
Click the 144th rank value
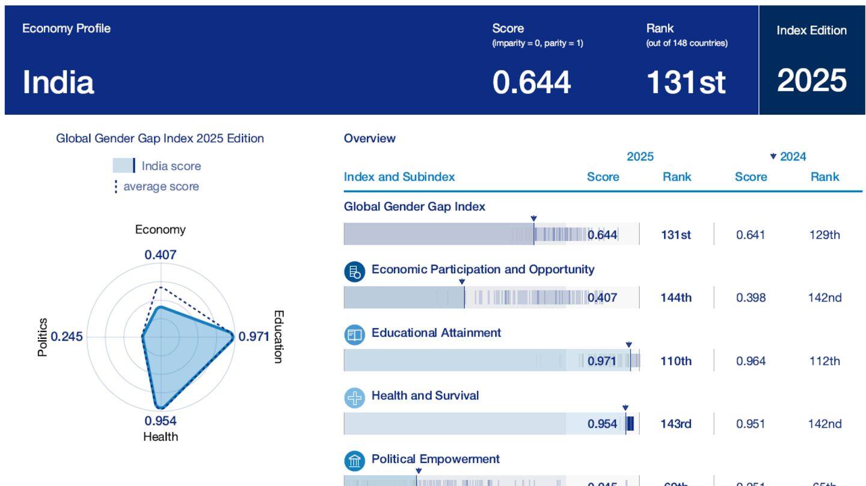(x=676, y=297)
